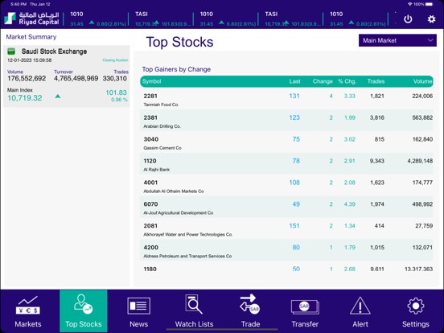444x333 pixels.
Task: Open the bottom-bar Settings tab
Action: 415,311
